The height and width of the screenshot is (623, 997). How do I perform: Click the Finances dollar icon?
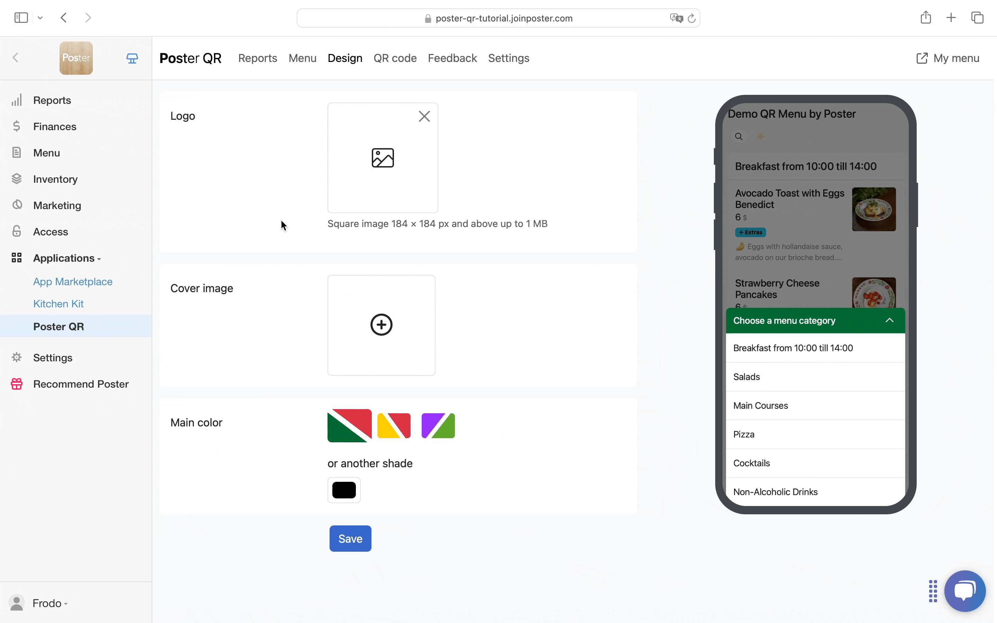(17, 126)
